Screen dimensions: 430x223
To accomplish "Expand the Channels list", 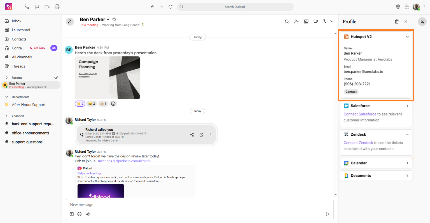I will (x=7, y=116).
